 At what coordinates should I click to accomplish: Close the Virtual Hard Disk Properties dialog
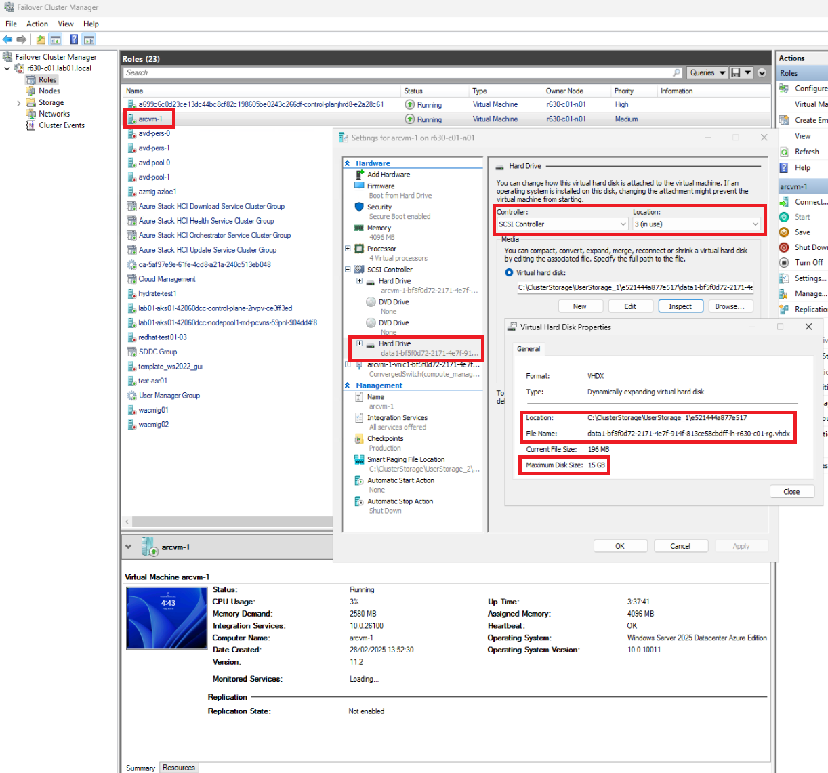click(x=791, y=491)
